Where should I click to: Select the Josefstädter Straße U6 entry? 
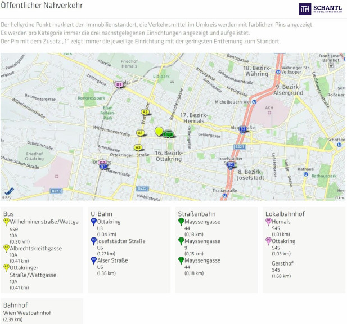coord(121,241)
